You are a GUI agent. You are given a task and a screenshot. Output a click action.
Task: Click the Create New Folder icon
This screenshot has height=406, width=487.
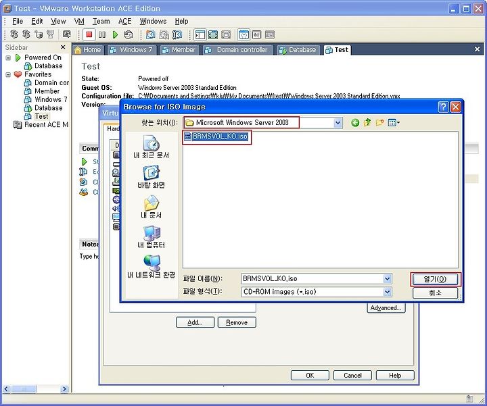(379, 123)
